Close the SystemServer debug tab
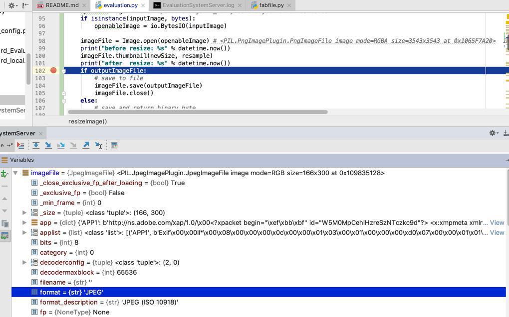 click(x=40, y=133)
